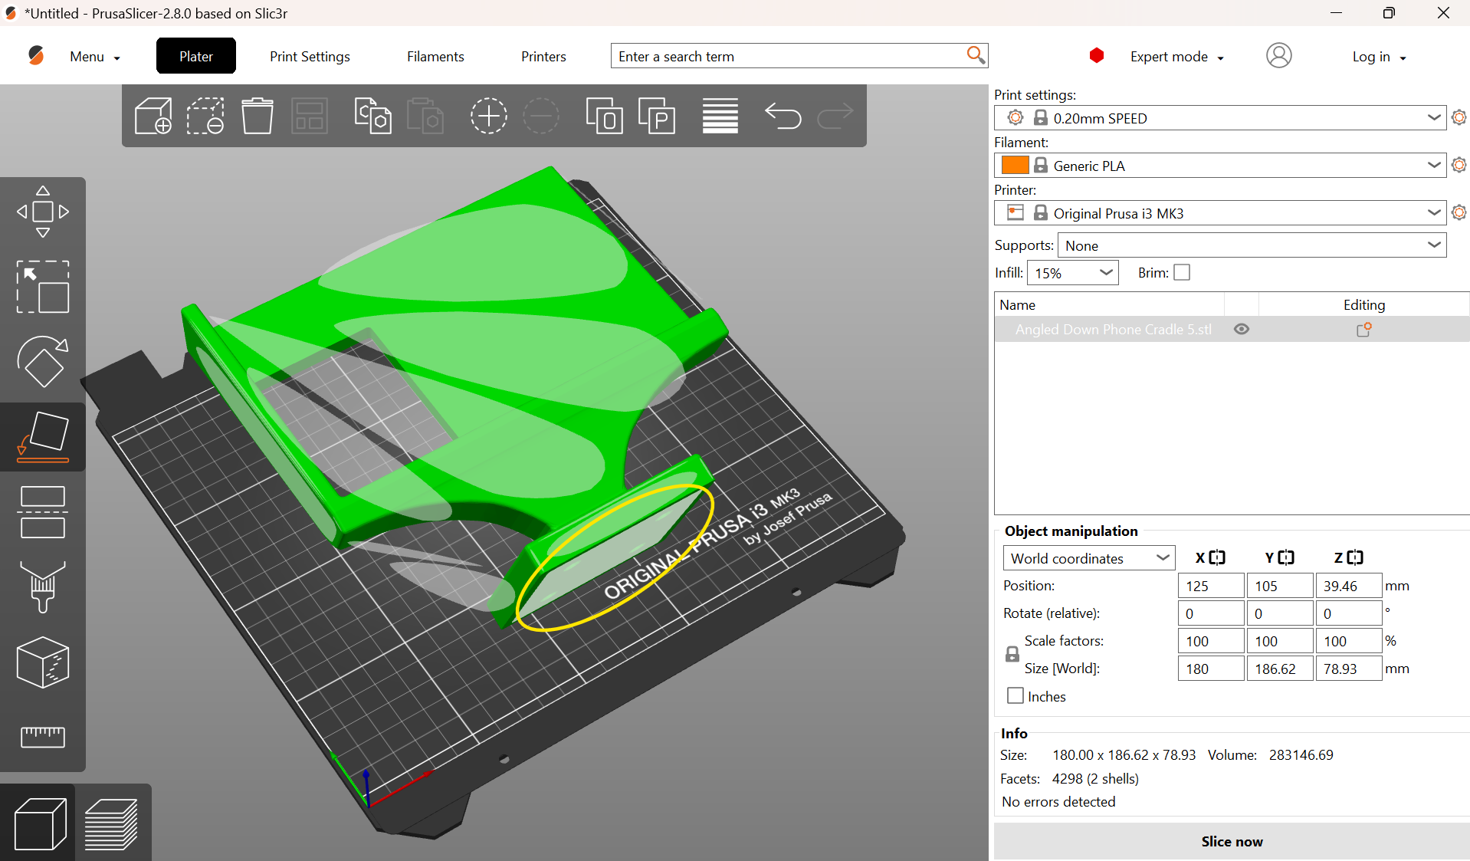Open the Infill 15% dropdown

point(1073,273)
